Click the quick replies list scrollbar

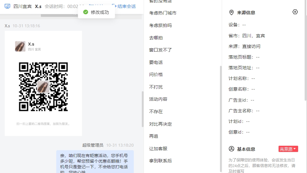click(221, 119)
